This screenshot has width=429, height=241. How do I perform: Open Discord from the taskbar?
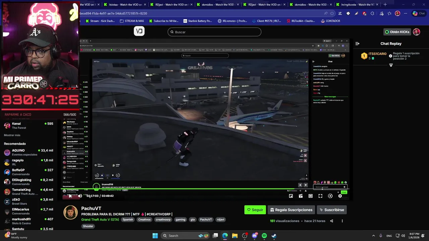point(254,236)
